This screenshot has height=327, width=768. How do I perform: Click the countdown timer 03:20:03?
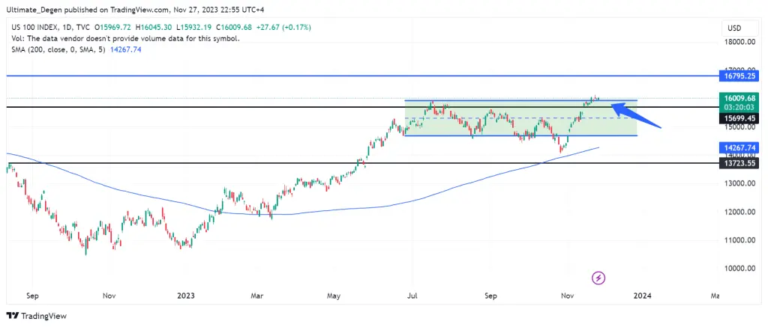tap(739, 108)
